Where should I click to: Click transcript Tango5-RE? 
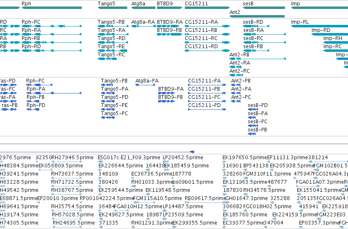112,51
